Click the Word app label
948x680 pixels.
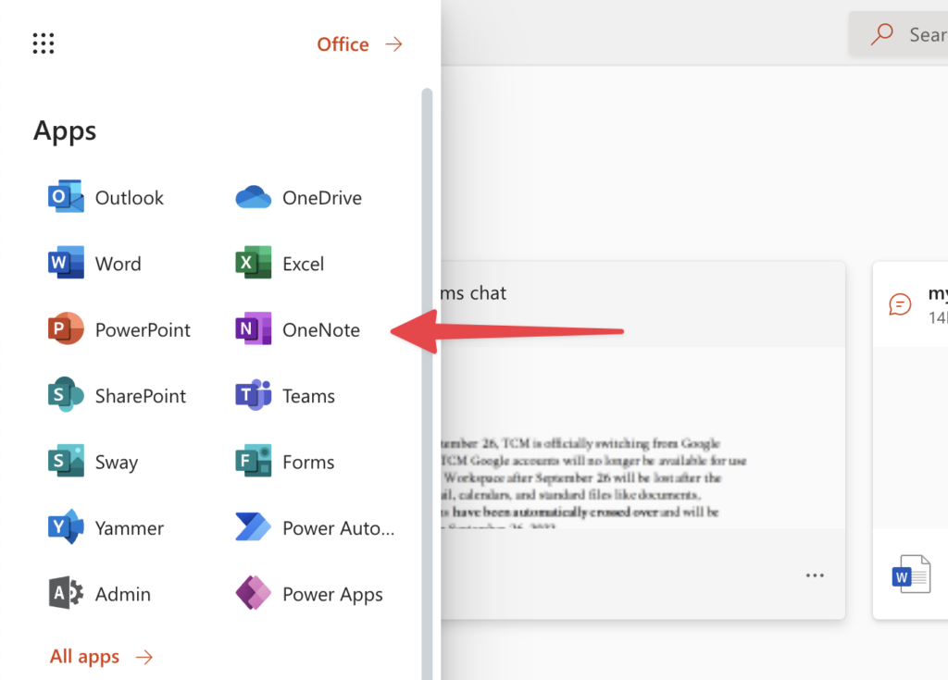click(118, 264)
